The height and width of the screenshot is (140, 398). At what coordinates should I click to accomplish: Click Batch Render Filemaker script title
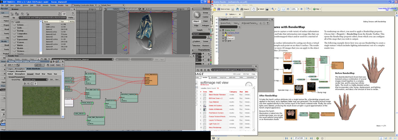click(217, 94)
